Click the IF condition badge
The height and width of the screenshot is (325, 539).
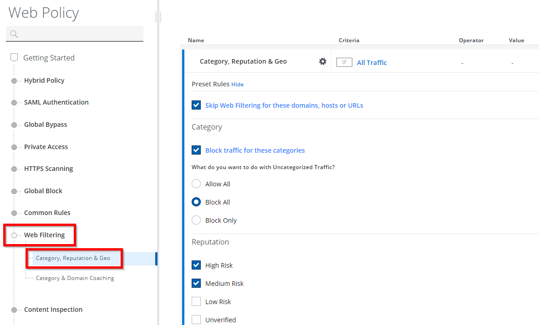coord(344,62)
